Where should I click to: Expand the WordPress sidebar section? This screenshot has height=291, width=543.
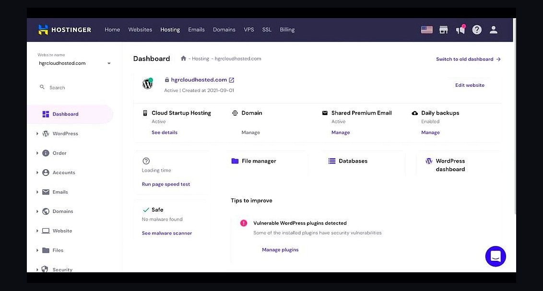pyautogui.click(x=37, y=134)
